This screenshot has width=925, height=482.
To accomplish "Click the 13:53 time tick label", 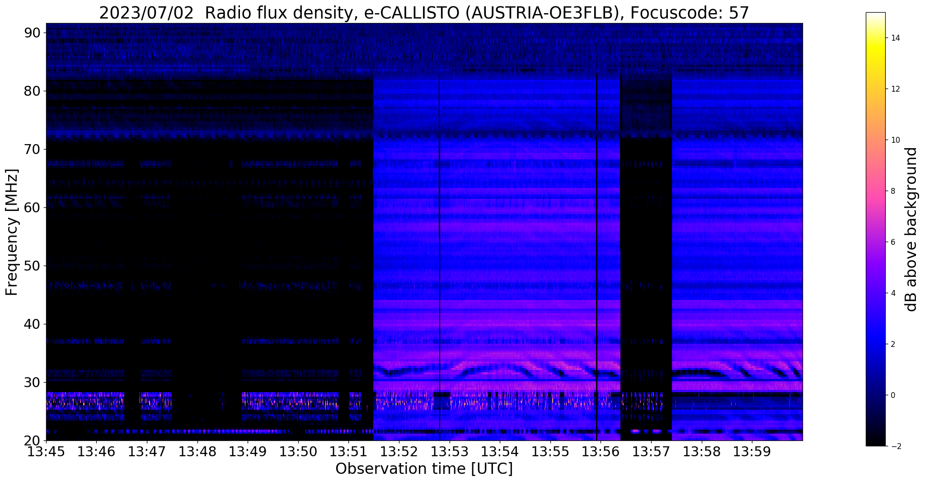I will pyautogui.click(x=450, y=451).
